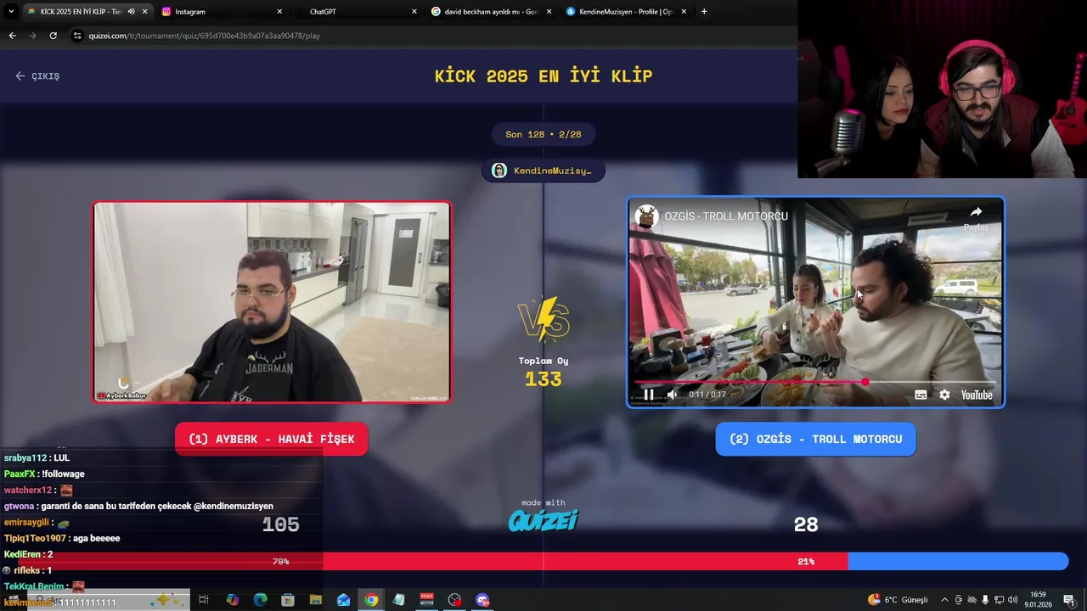Open the OZGİS - TROLL MOTORCU video title
This screenshot has height=611, width=1087.
pos(726,216)
